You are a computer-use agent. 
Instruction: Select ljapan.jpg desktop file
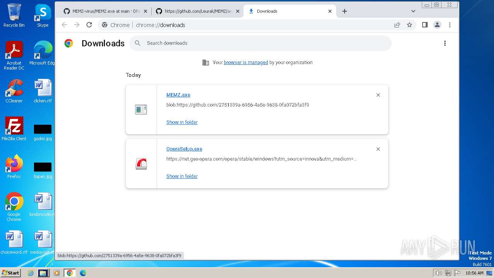(42, 170)
